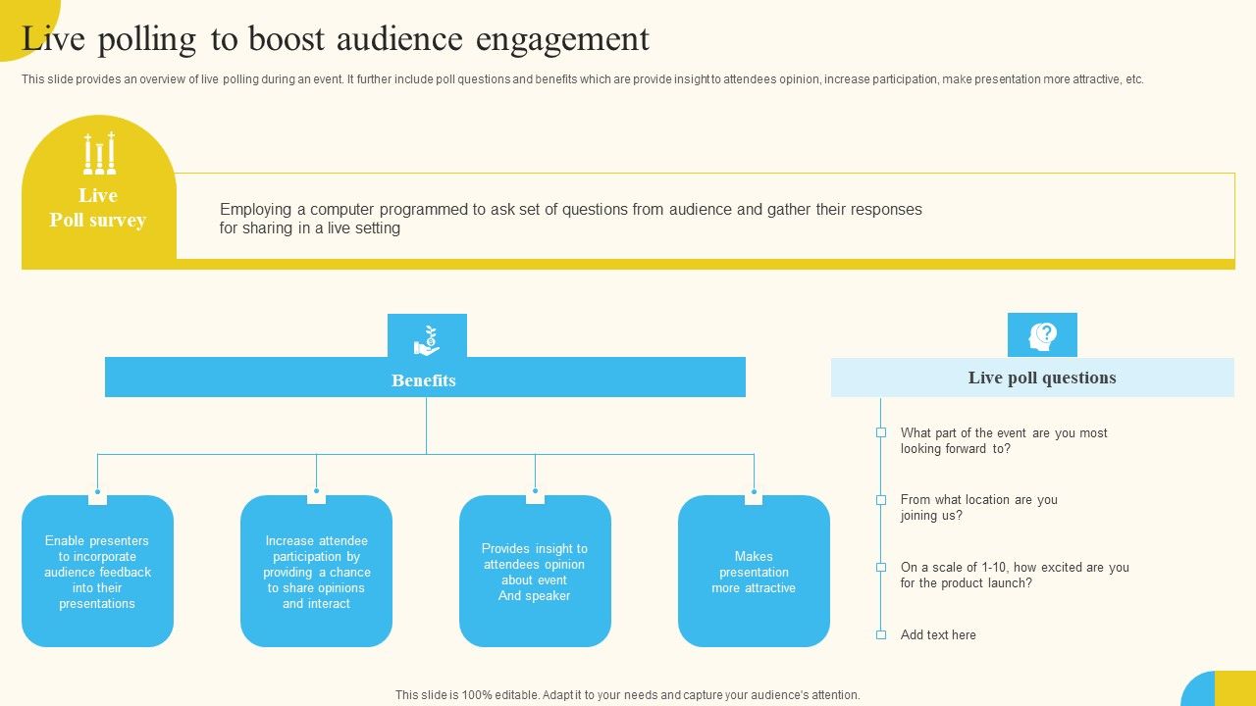Click the 'Live poll questions' header
The width and height of the screenshot is (1256, 706).
pyautogui.click(x=1032, y=378)
